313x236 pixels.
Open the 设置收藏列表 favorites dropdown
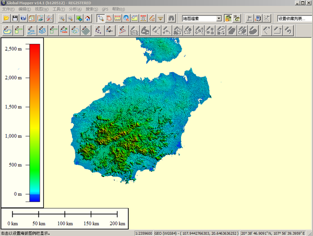point(294,18)
